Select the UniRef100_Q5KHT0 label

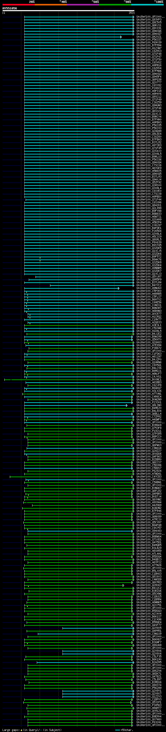coord(149,340)
